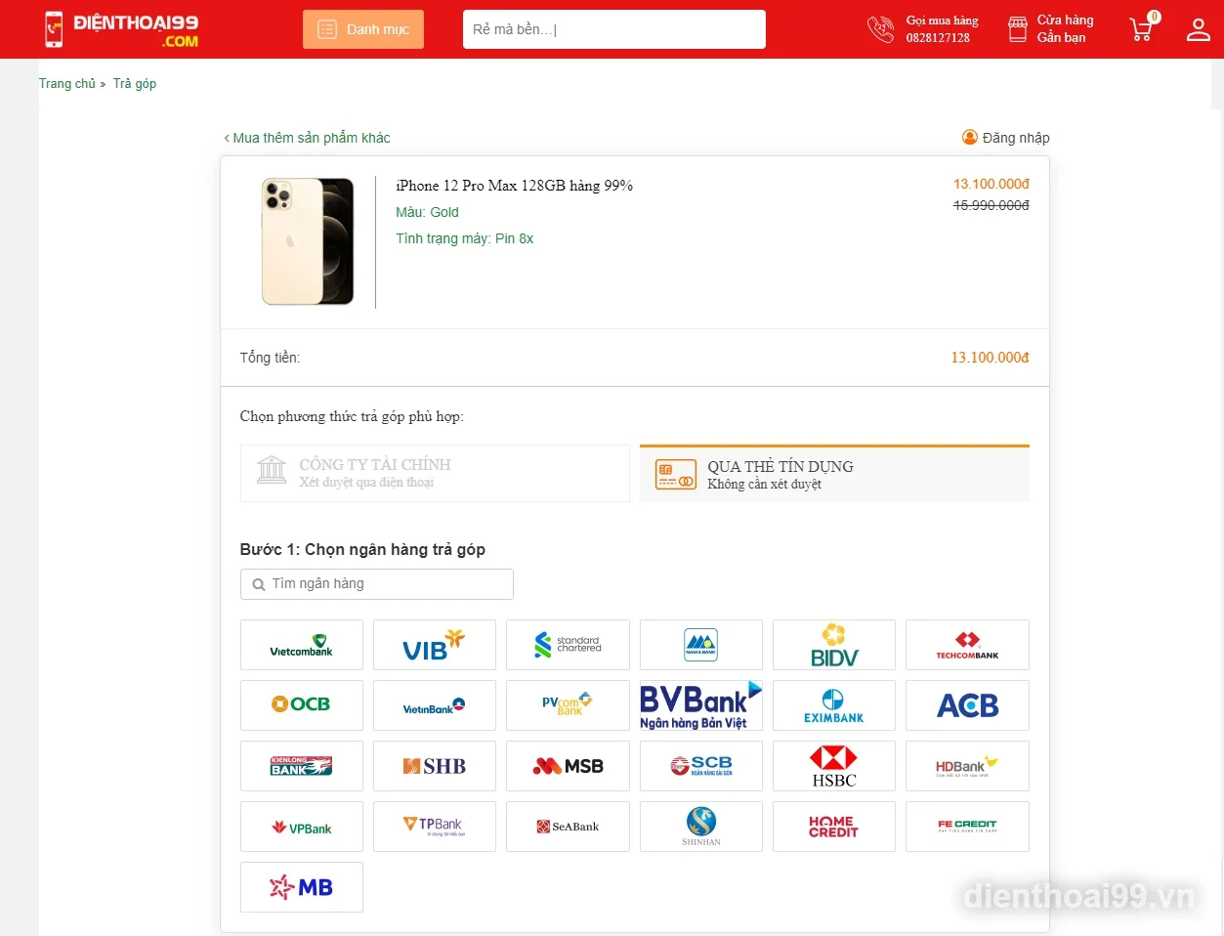The width and height of the screenshot is (1224, 936).
Task: Click the user account icon
Action: click(x=1199, y=29)
